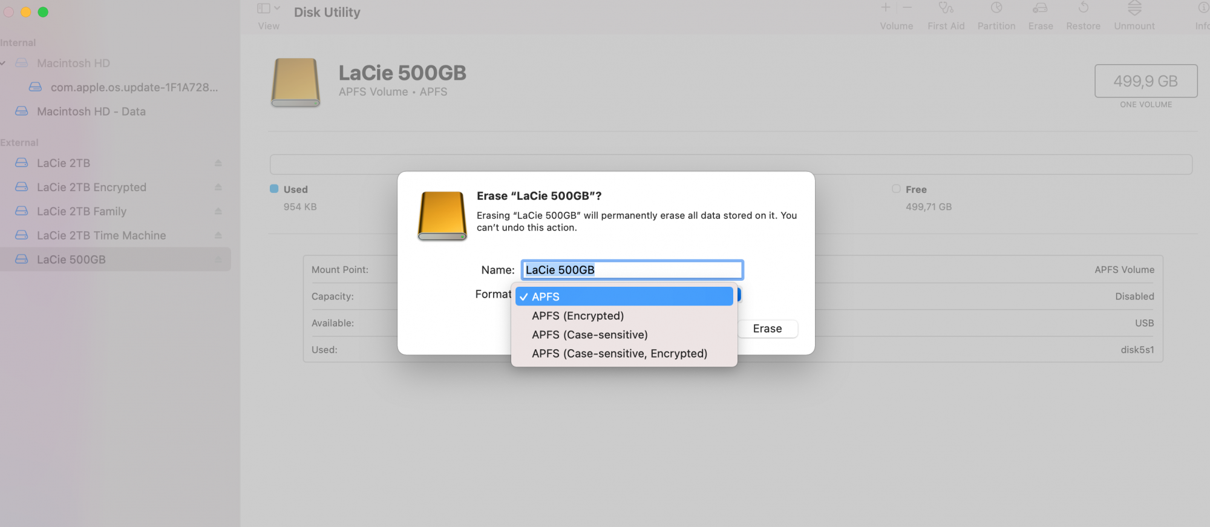This screenshot has width=1210, height=527.
Task: Click the 'ONE VOLUME' caption
Action: [1146, 105]
